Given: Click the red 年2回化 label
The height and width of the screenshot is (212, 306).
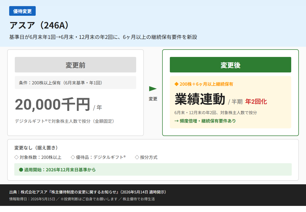Looking at the screenshot, I should coord(256,102).
